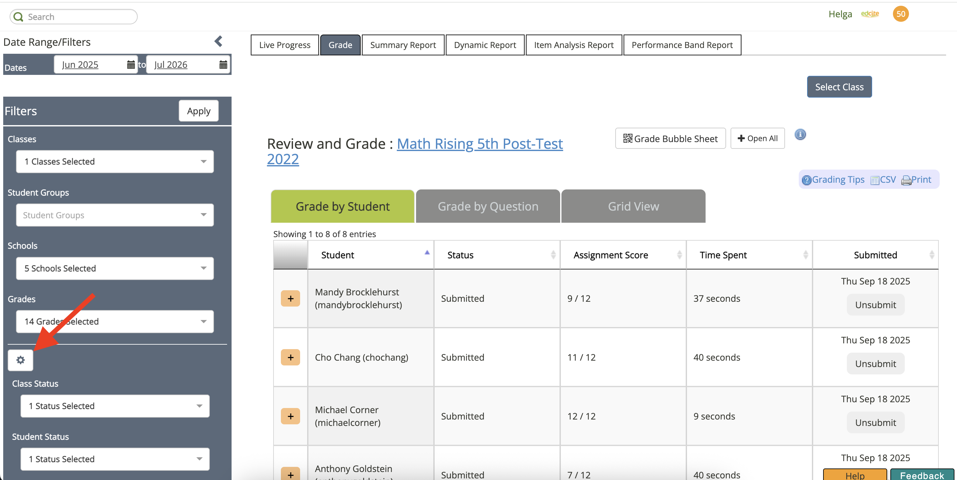
Task: Open the Item Analysis Report tab
Action: click(x=574, y=45)
